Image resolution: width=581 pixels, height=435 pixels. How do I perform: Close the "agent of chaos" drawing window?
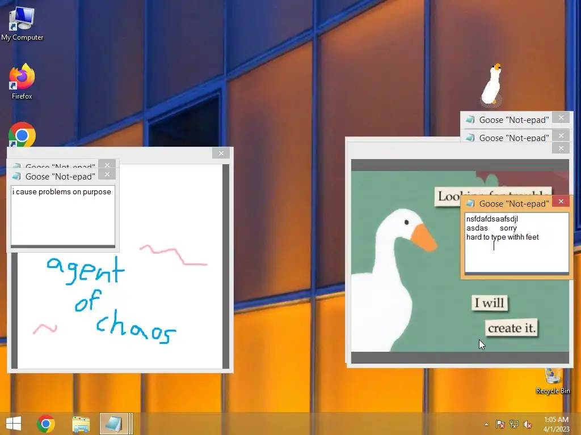point(221,153)
